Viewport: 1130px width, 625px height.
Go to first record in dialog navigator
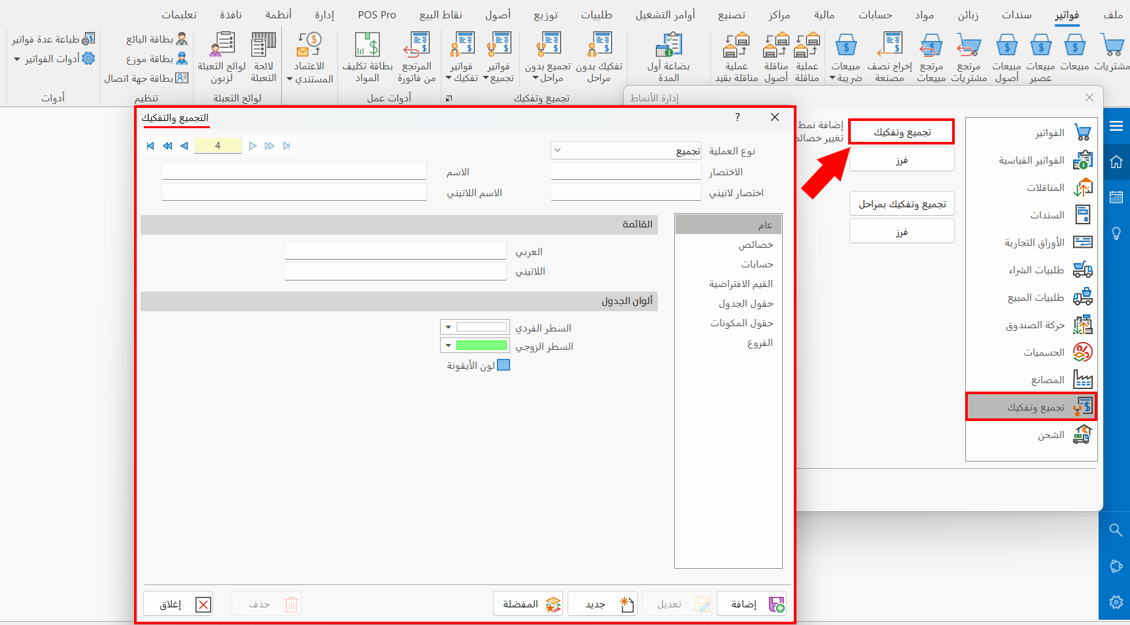150,146
